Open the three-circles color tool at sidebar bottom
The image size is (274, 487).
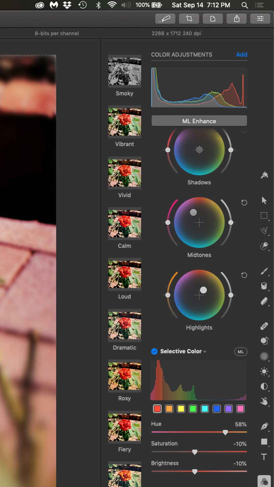point(264,481)
